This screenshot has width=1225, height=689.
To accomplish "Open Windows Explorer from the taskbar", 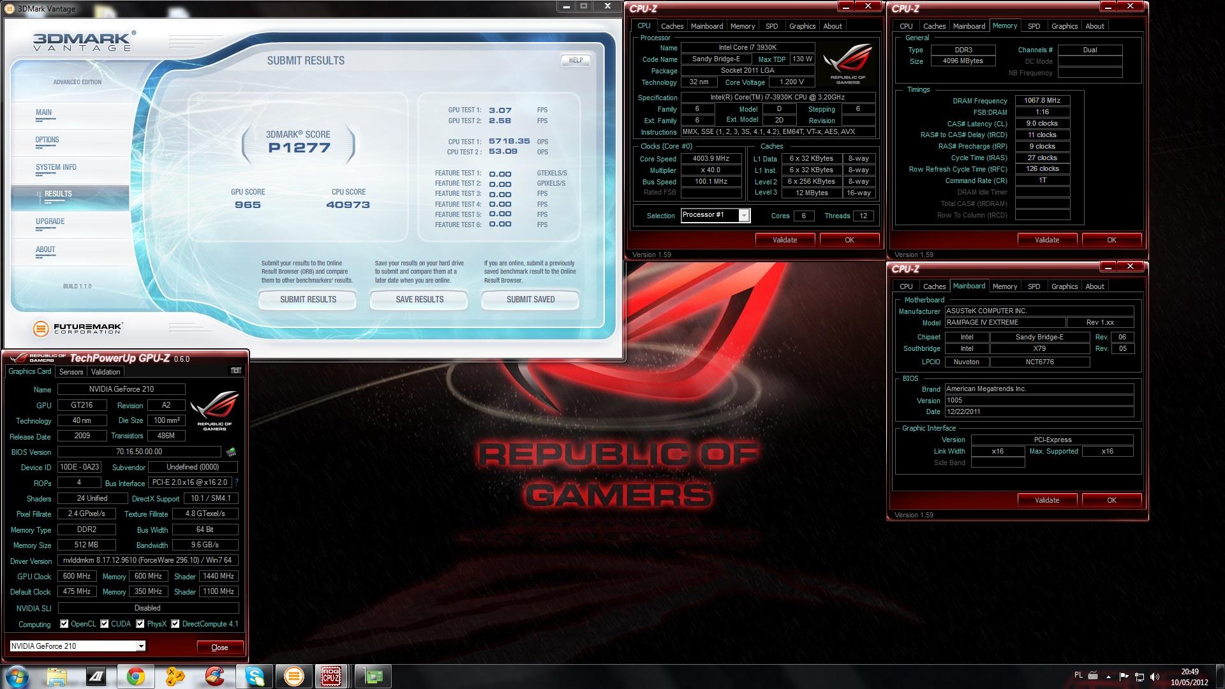I will tap(57, 676).
